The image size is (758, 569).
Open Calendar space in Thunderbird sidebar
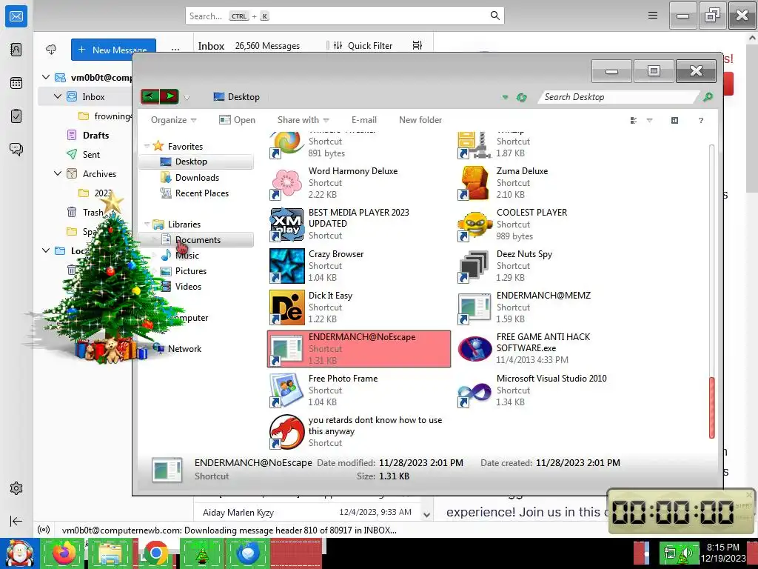[x=16, y=83]
